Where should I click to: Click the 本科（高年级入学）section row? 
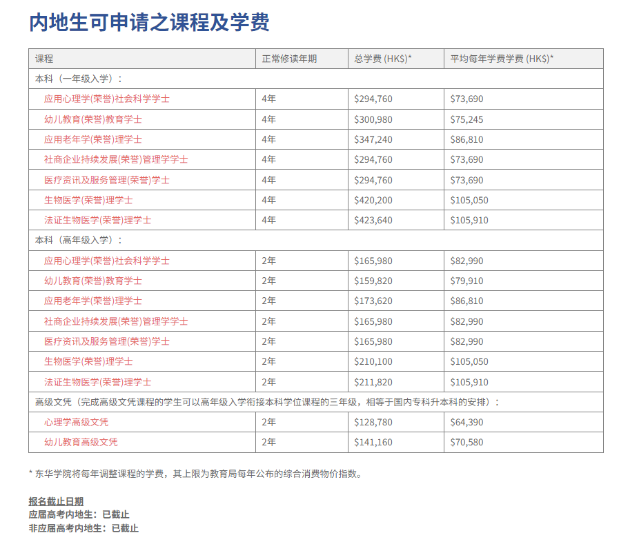click(x=316, y=240)
